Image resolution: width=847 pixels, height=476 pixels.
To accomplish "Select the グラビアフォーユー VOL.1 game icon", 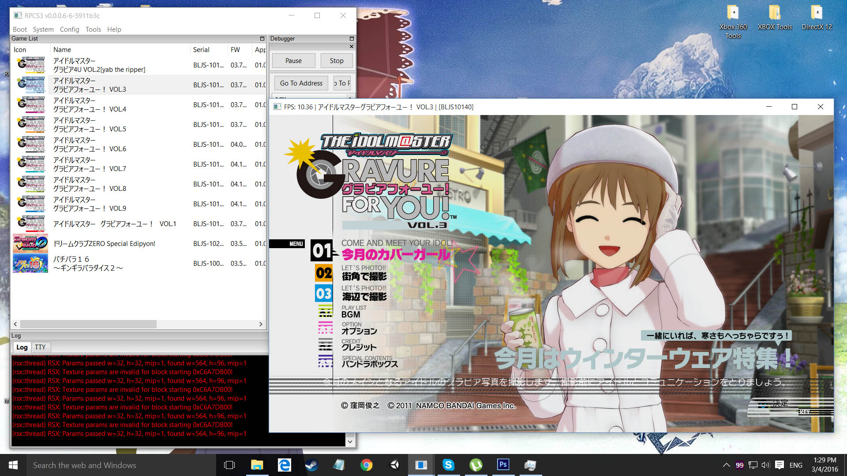I will pos(30,223).
